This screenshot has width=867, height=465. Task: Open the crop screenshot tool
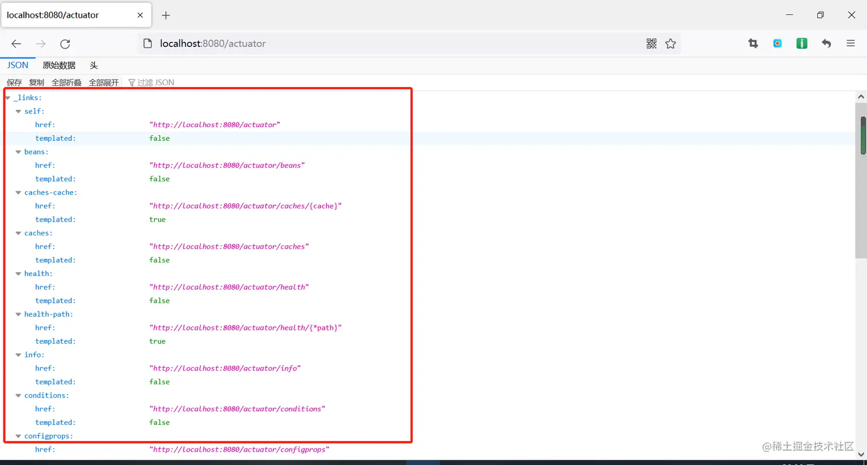(x=753, y=44)
